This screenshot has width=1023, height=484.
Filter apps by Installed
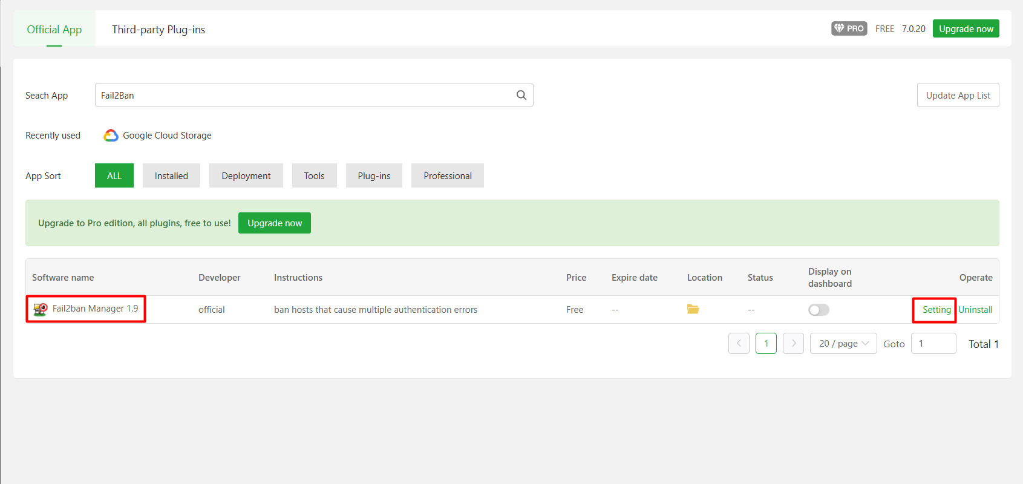[x=171, y=175]
